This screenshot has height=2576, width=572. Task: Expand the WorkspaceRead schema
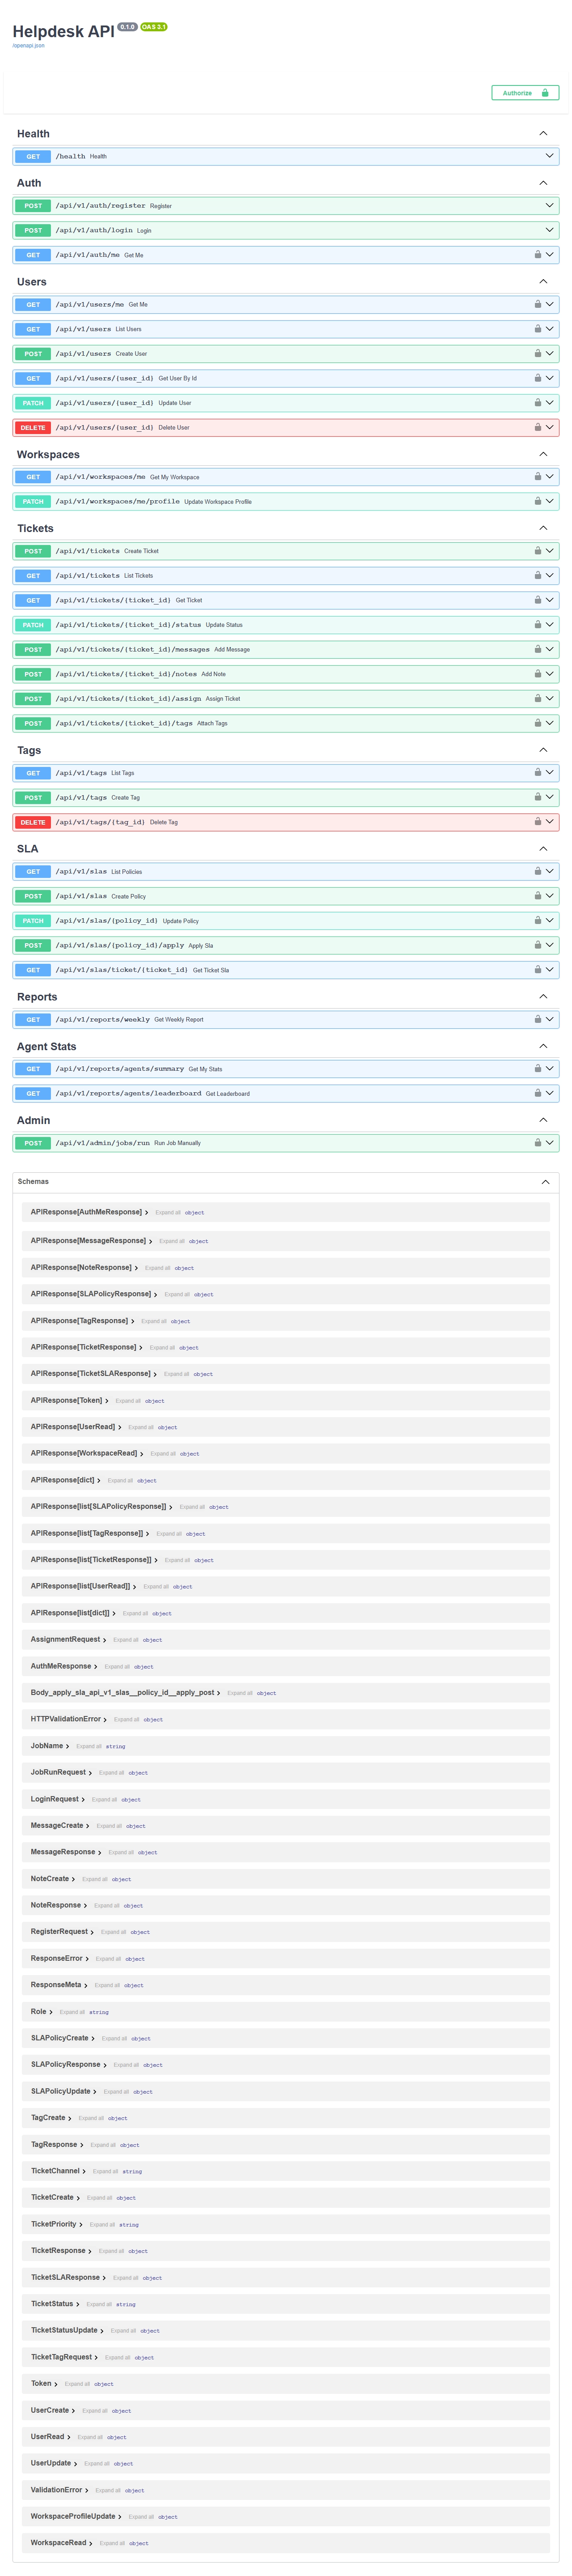coord(61,2542)
